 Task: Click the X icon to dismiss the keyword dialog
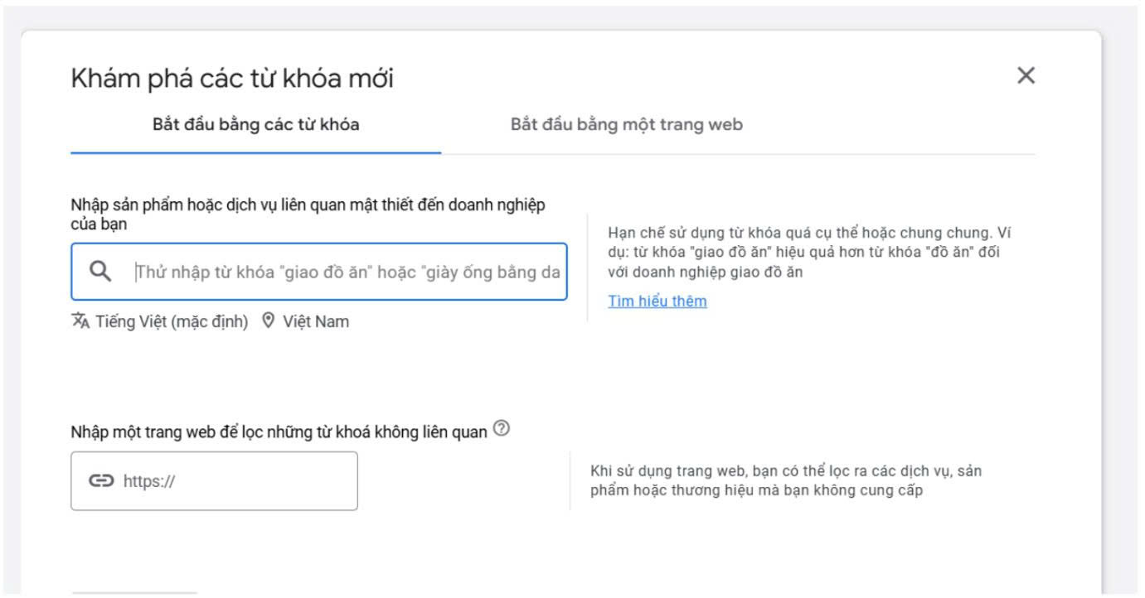tap(1026, 75)
